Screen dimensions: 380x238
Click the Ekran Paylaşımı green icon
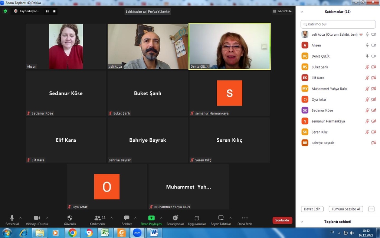pos(151,218)
